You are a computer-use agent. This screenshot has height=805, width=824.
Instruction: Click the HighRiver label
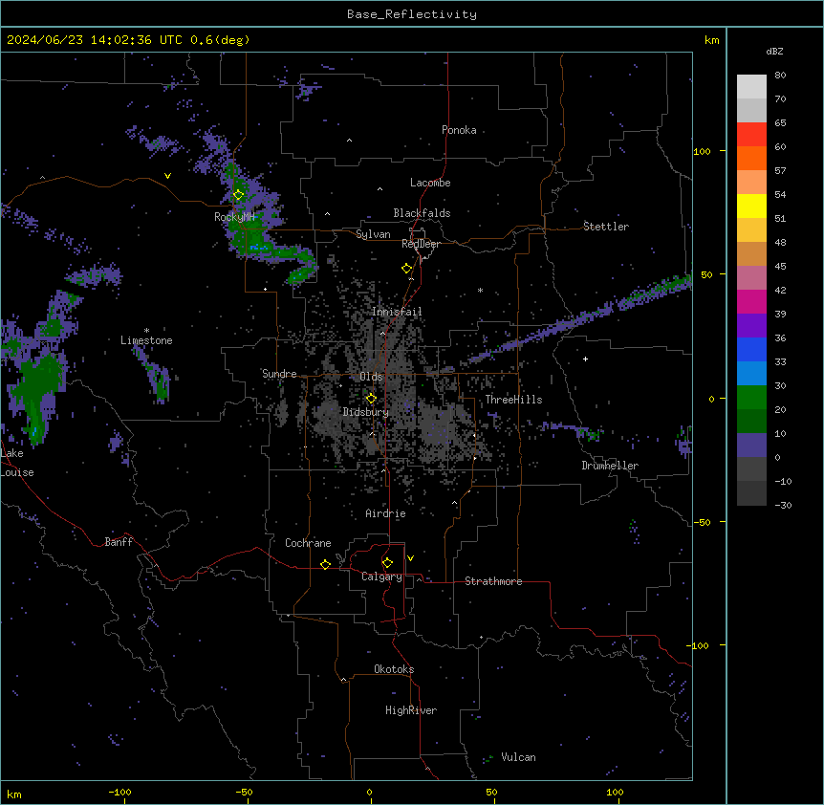click(x=411, y=710)
